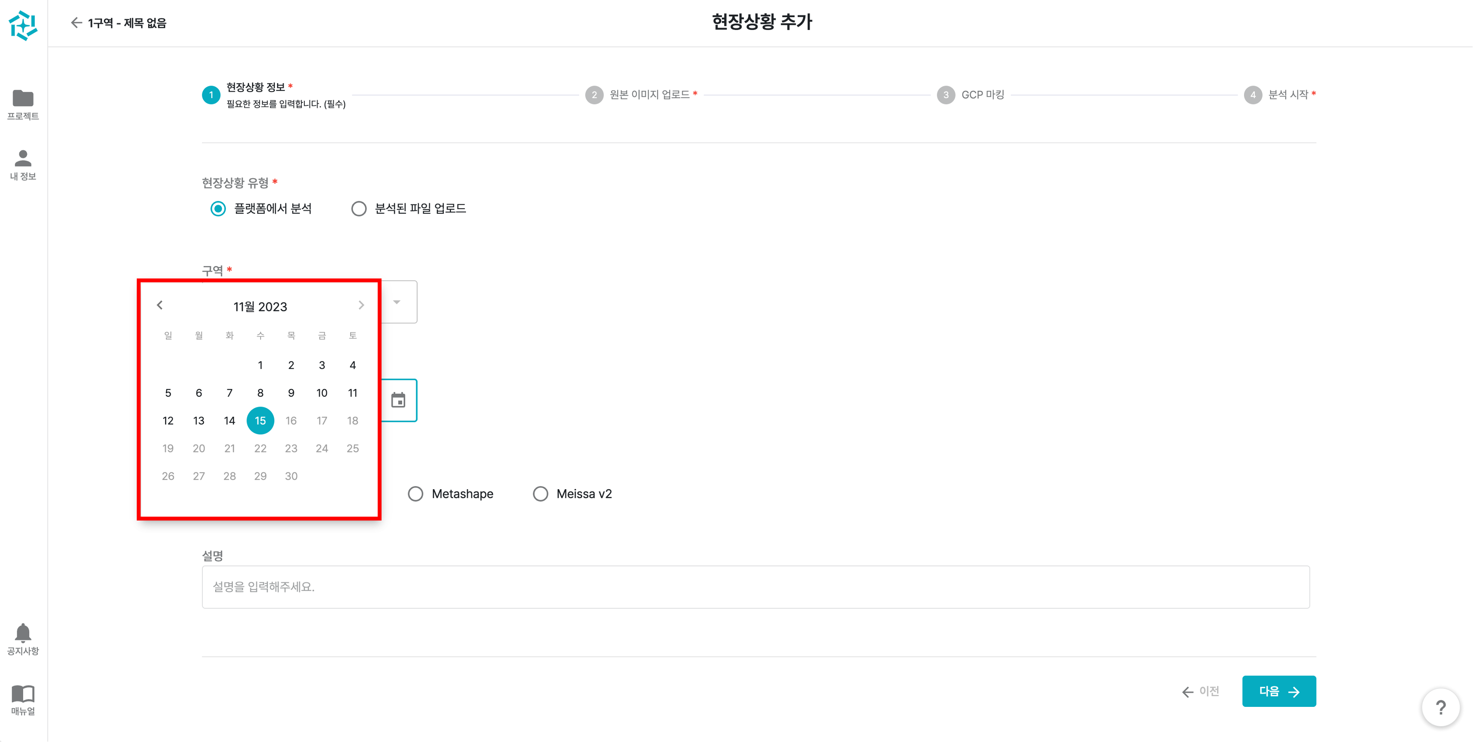The height and width of the screenshot is (742, 1473).
Task: Choose the Meissa v2 radio button
Action: [540, 494]
